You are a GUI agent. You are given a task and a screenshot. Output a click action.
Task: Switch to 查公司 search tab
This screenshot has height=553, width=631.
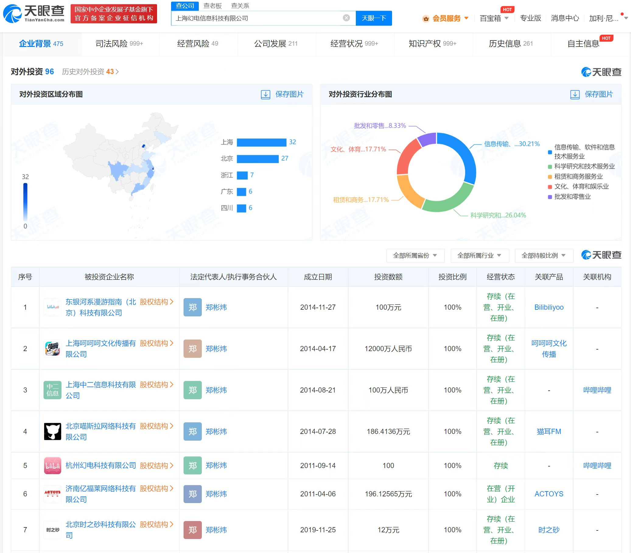pos(185,5)
